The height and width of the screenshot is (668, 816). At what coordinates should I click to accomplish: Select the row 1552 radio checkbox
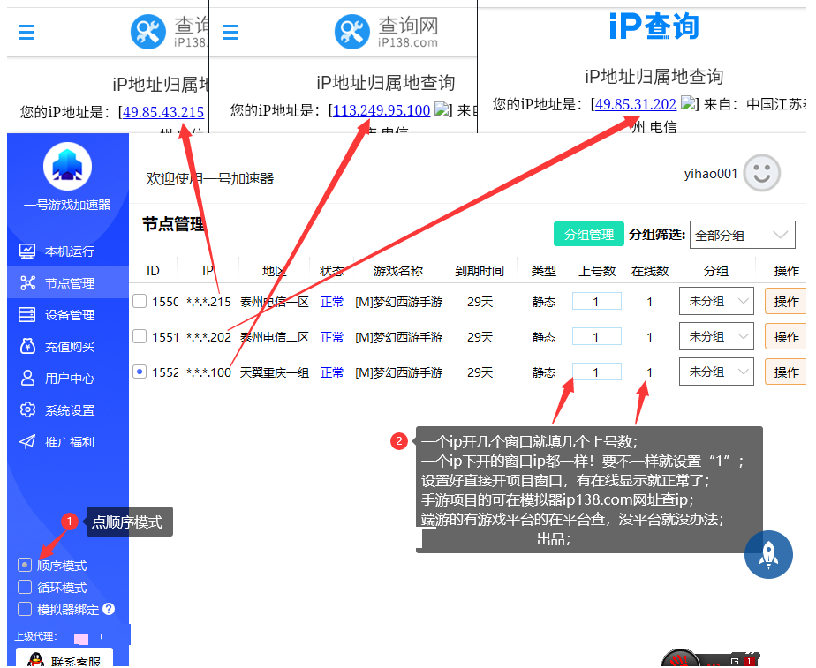pyautogui.click(x=140, y=372)
